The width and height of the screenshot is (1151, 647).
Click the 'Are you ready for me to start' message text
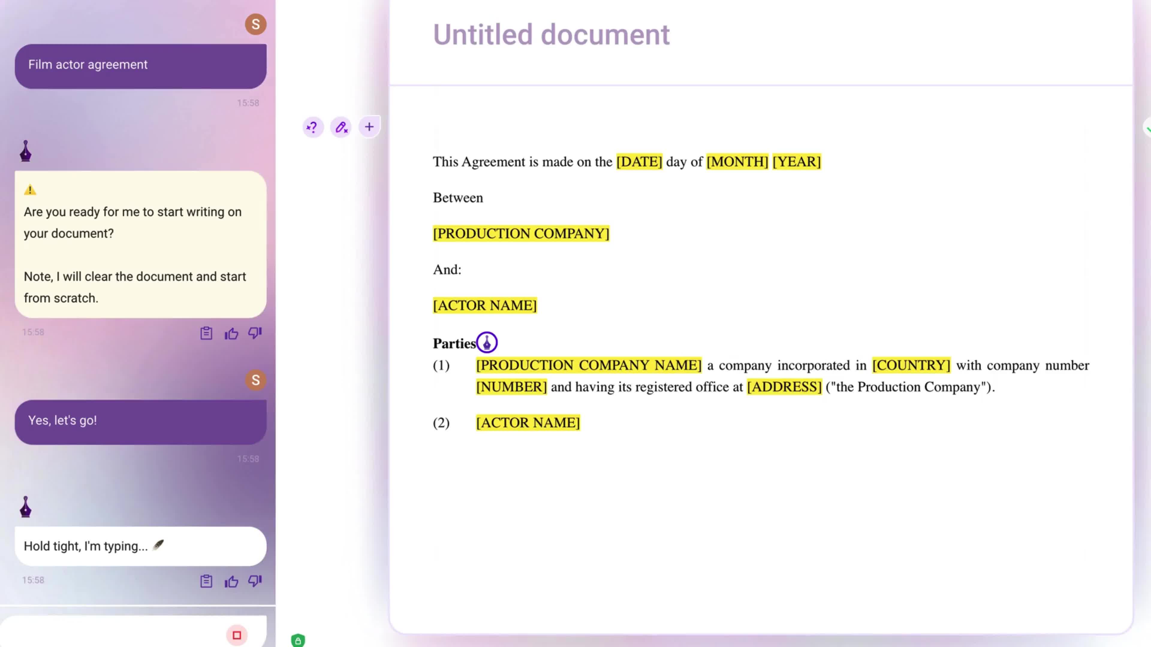pos(133,222)
